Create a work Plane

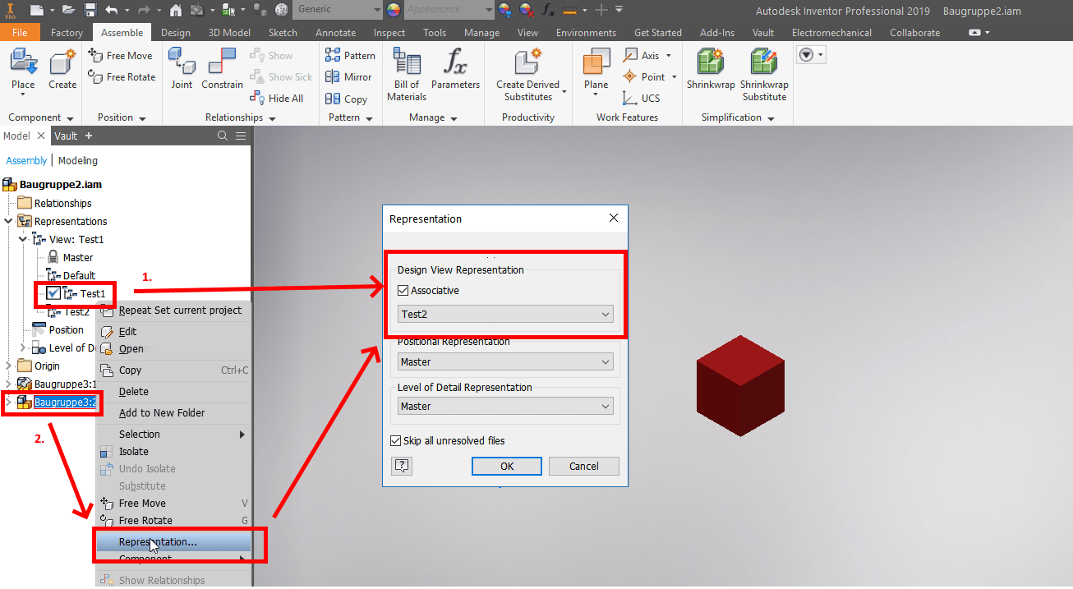[595, 66]
